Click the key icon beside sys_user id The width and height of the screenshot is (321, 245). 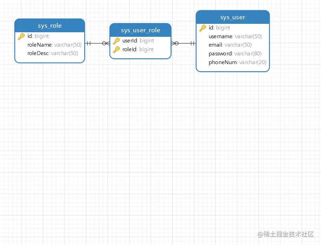point(203,28)
